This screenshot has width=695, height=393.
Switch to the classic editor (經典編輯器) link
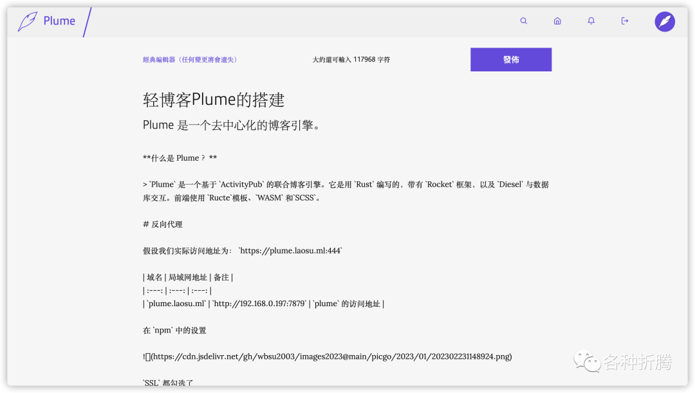(x=190, y=59)
